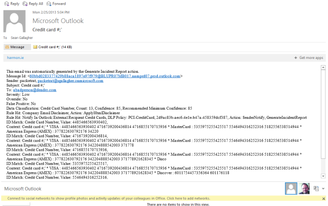This screenshot has width=328, height=206.
Task: Click the Microsoft Outlook name in people pane
Action: click(23, 189)
